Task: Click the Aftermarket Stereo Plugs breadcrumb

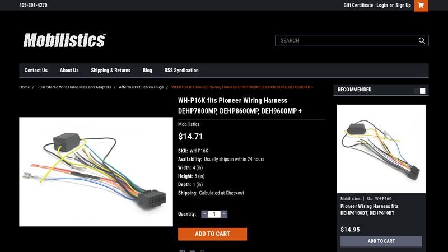Action: (x=141, y=87)
